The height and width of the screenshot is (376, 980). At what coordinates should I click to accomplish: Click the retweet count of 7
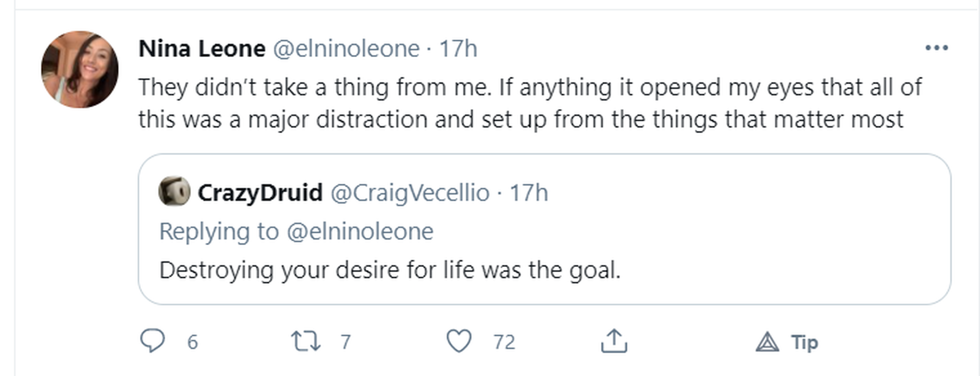point(345,342)
